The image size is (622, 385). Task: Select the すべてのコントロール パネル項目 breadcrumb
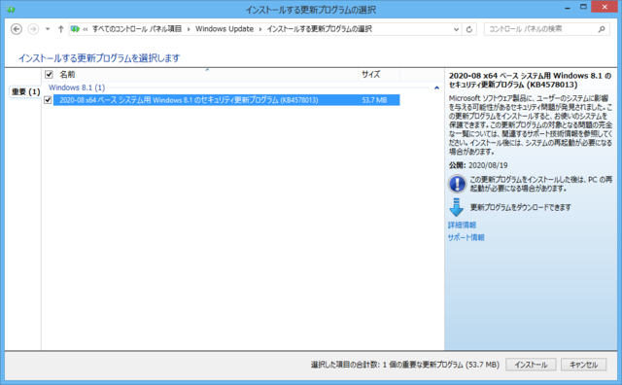[137, 29]
